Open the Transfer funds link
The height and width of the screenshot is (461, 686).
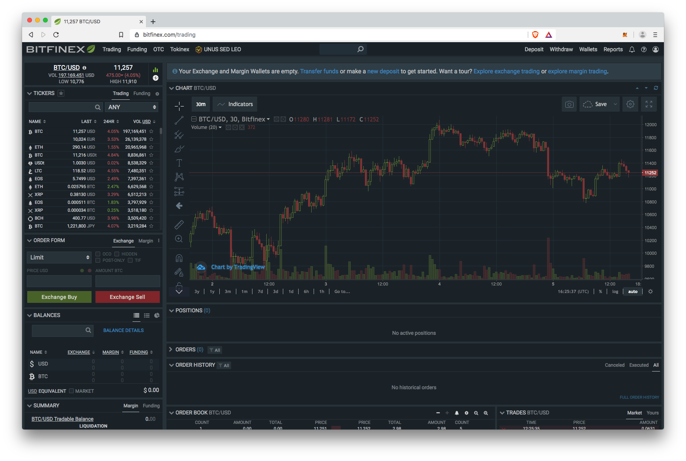319,71
